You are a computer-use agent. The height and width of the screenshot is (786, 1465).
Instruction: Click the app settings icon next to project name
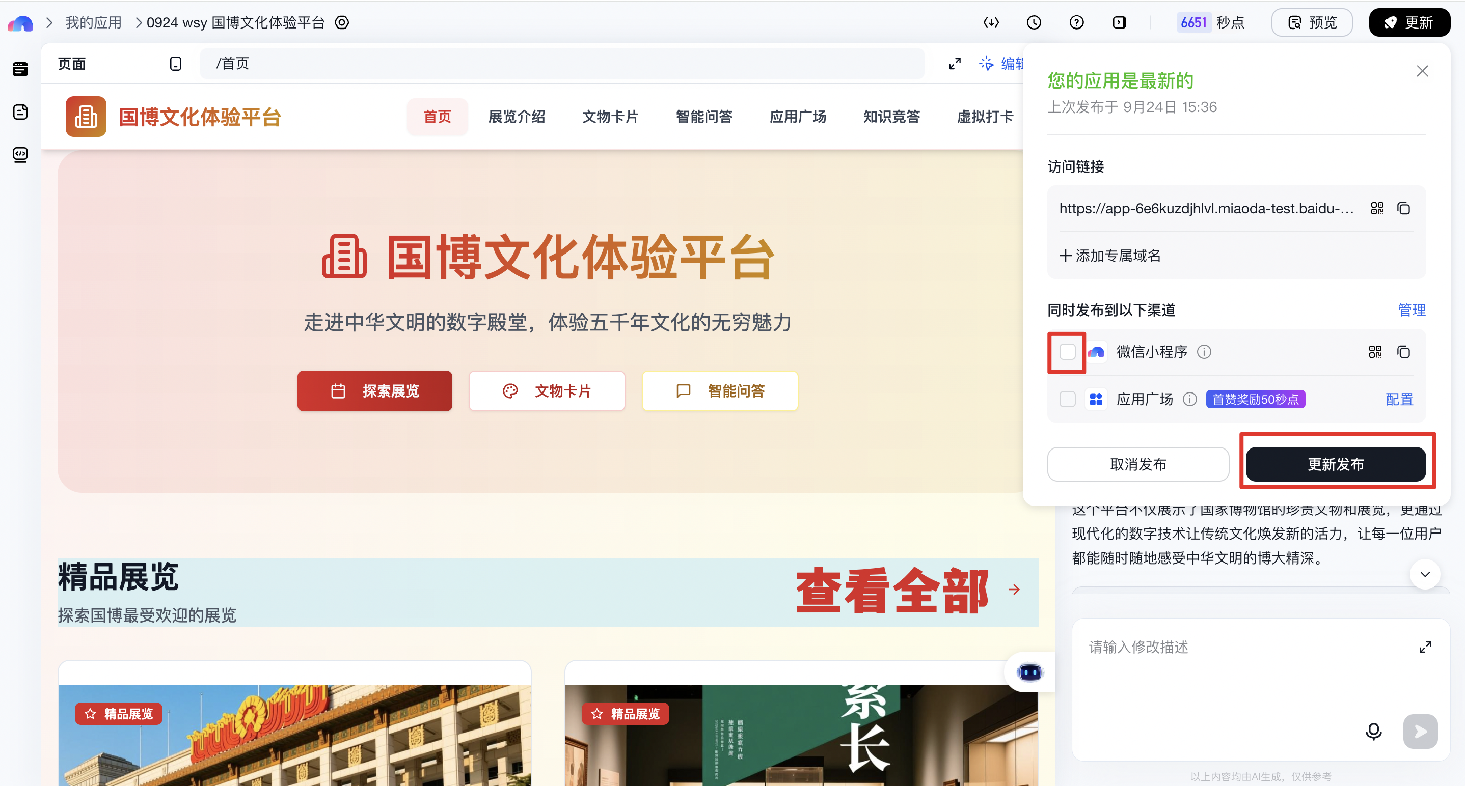tap(342, 23)
